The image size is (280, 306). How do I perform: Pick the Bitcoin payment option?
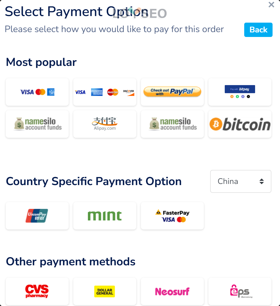(x=240, y=124)
